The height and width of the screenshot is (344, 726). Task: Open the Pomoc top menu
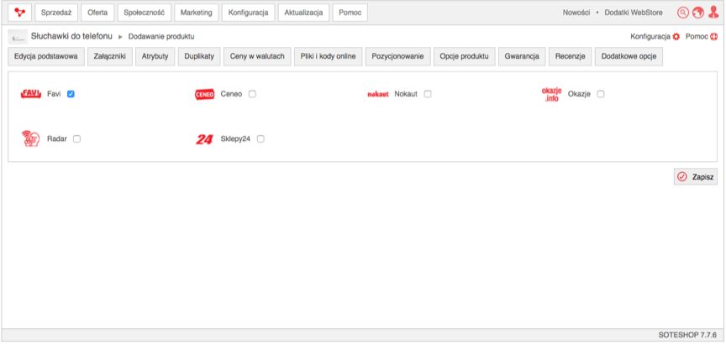pyautogui.click(x=350, y=13)
